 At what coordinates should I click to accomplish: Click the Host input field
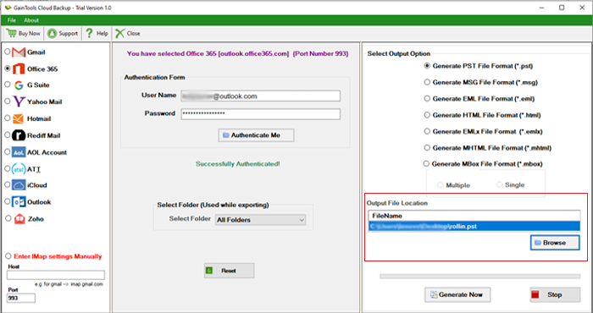(56, 275)
